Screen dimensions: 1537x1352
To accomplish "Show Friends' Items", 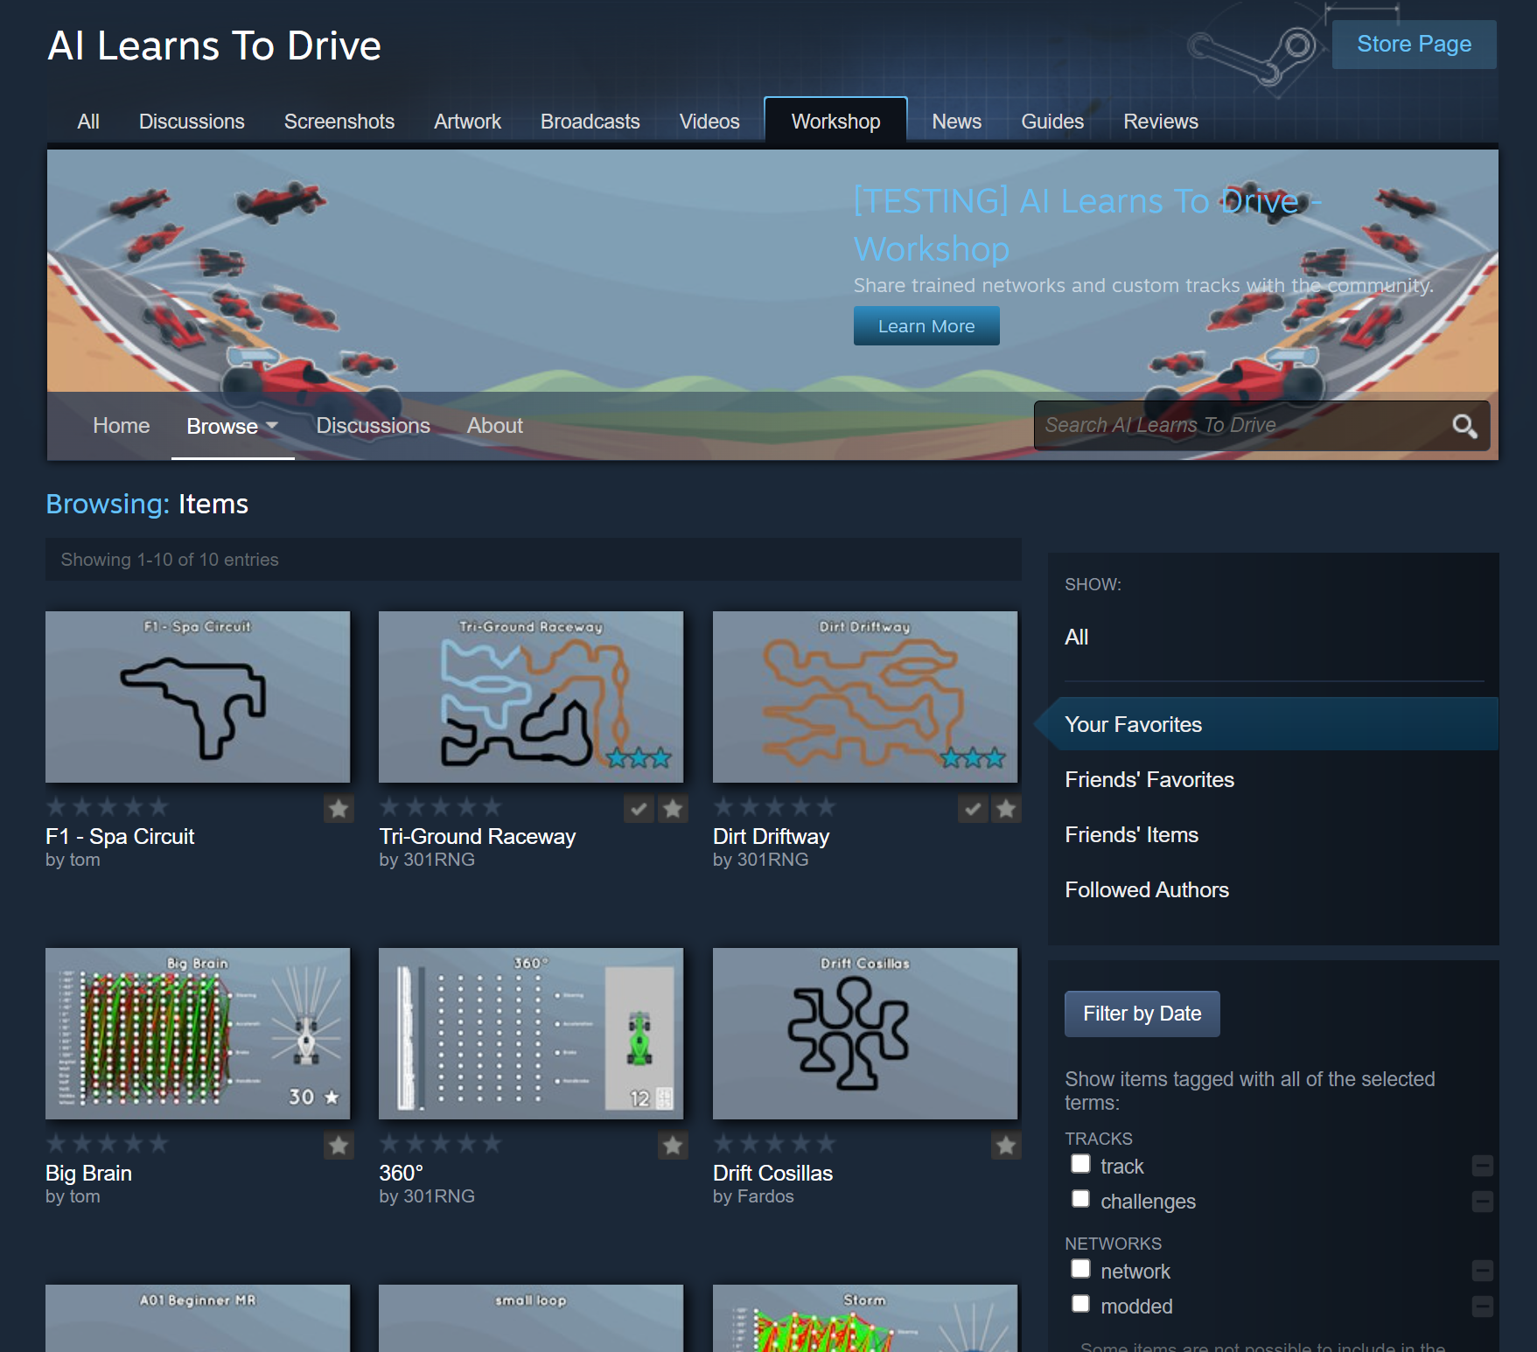I will [1131, 835].
